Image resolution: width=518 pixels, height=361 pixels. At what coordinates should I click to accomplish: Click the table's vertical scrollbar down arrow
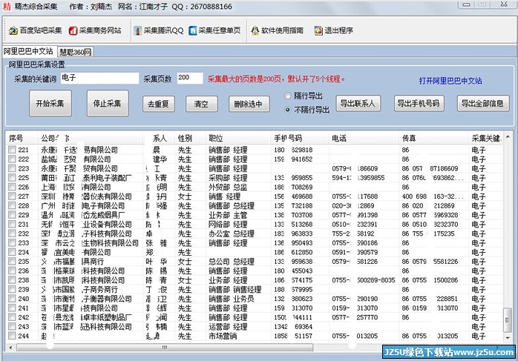pos(508,338)
